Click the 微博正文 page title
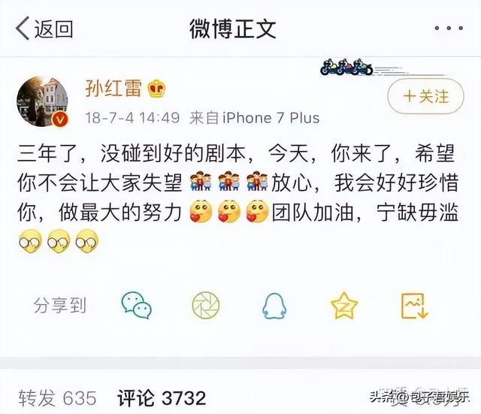Viewport: 481px width, 414px height. (x=232, y=29)
